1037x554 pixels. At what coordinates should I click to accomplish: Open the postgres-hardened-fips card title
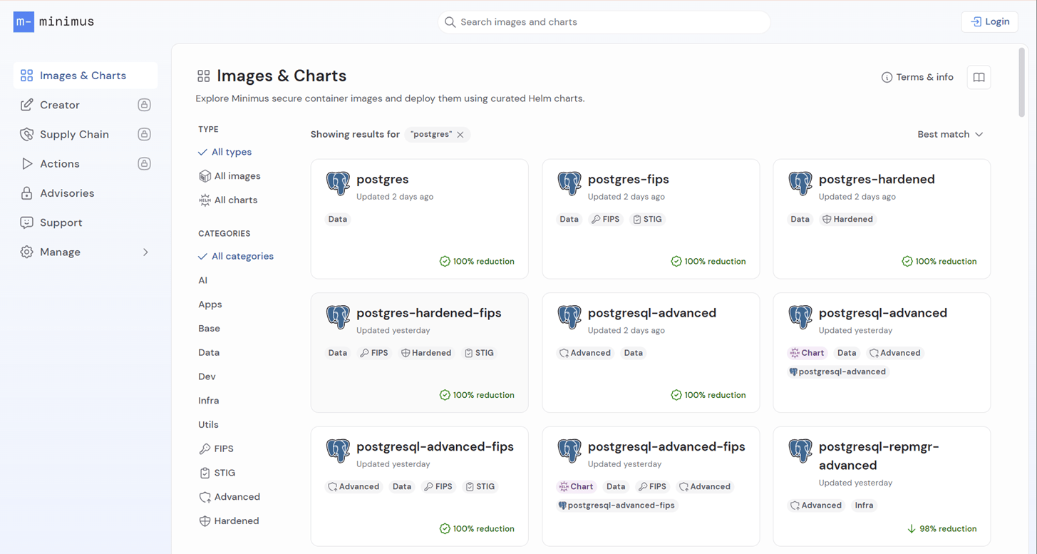tap(429, 313)
